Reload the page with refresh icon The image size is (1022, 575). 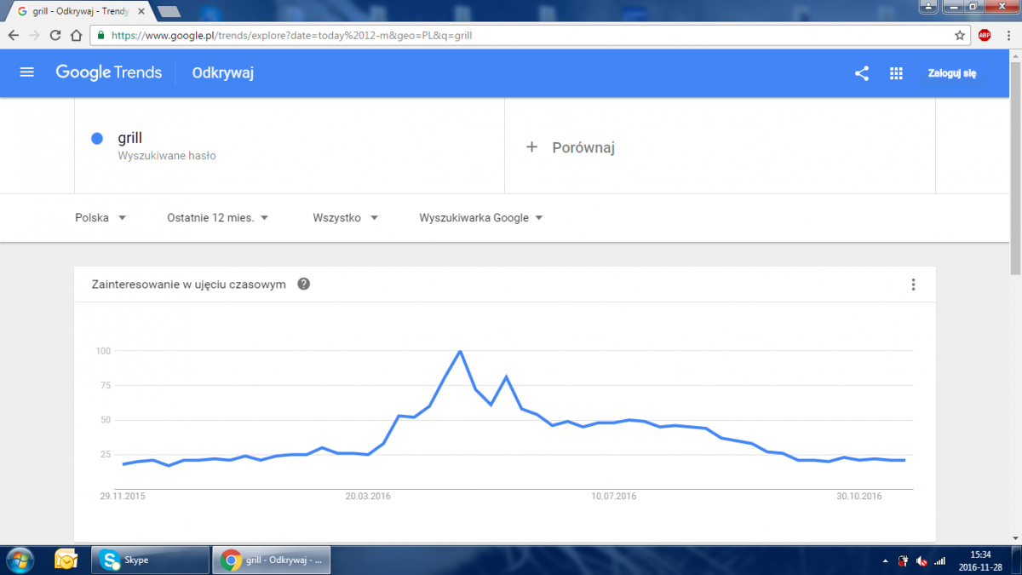tap(55, 36)
